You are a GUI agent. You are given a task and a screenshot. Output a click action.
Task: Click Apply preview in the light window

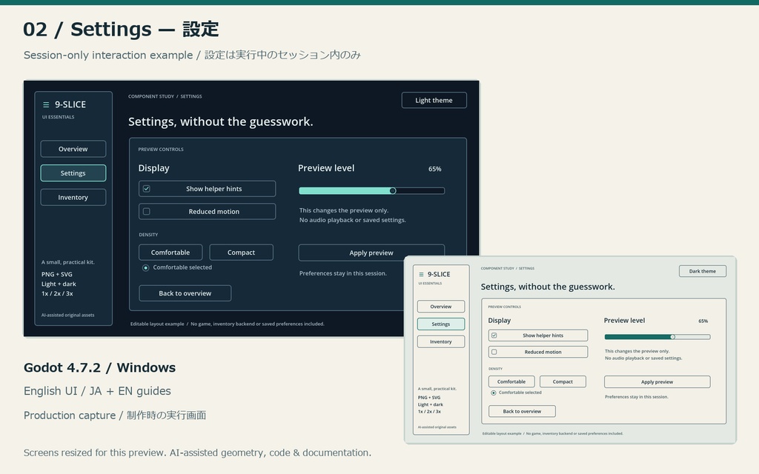657,381
